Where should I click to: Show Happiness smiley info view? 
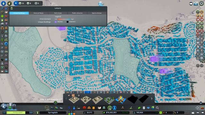click(x=2, y=16)
